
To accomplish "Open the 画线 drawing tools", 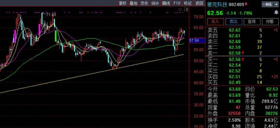I will [166, 3].
